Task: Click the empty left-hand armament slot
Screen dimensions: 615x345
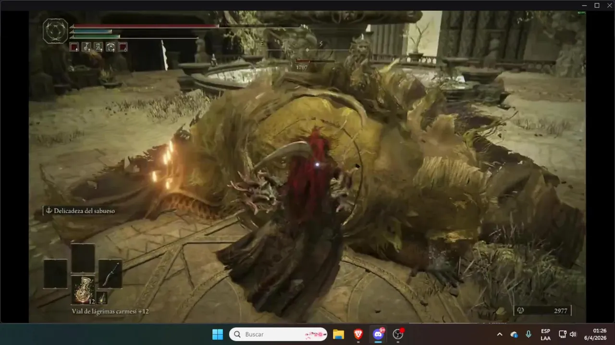Action: (x=55, y=274)
